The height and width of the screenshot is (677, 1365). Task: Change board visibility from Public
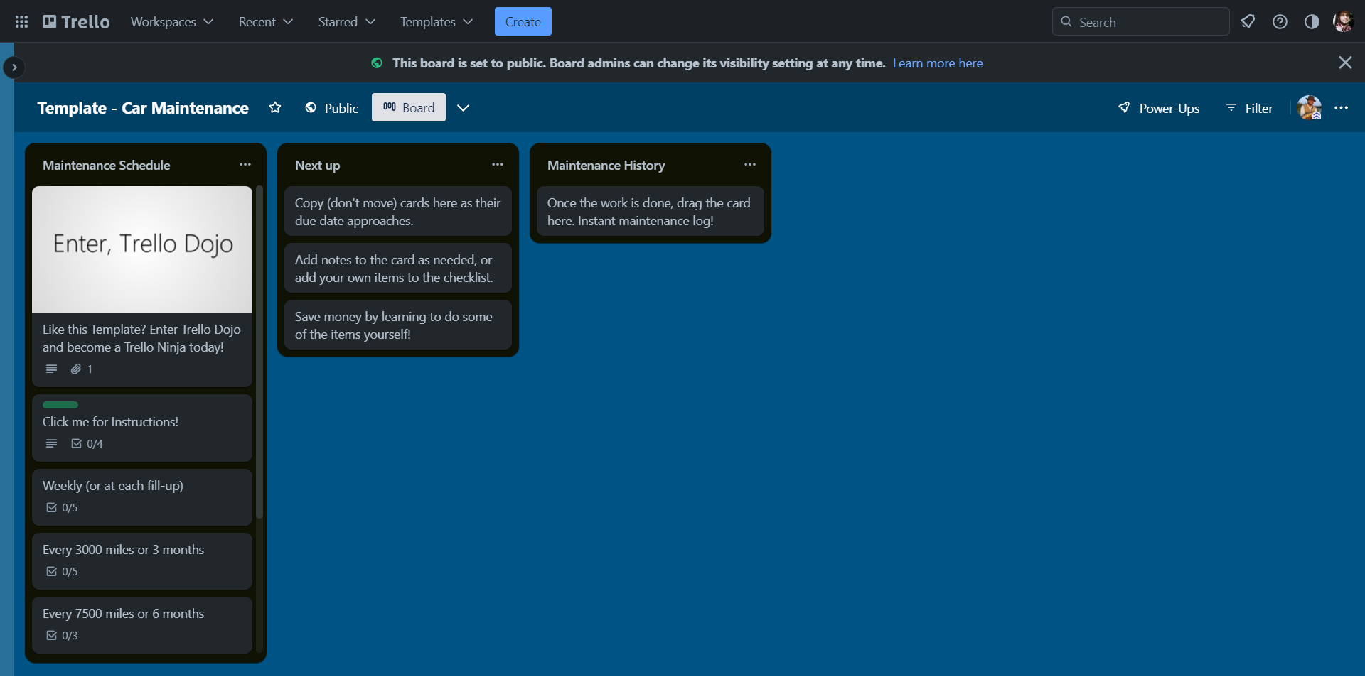tap(331, 108)
